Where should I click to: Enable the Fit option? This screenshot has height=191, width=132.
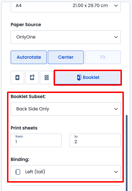[x=103, y=57]
